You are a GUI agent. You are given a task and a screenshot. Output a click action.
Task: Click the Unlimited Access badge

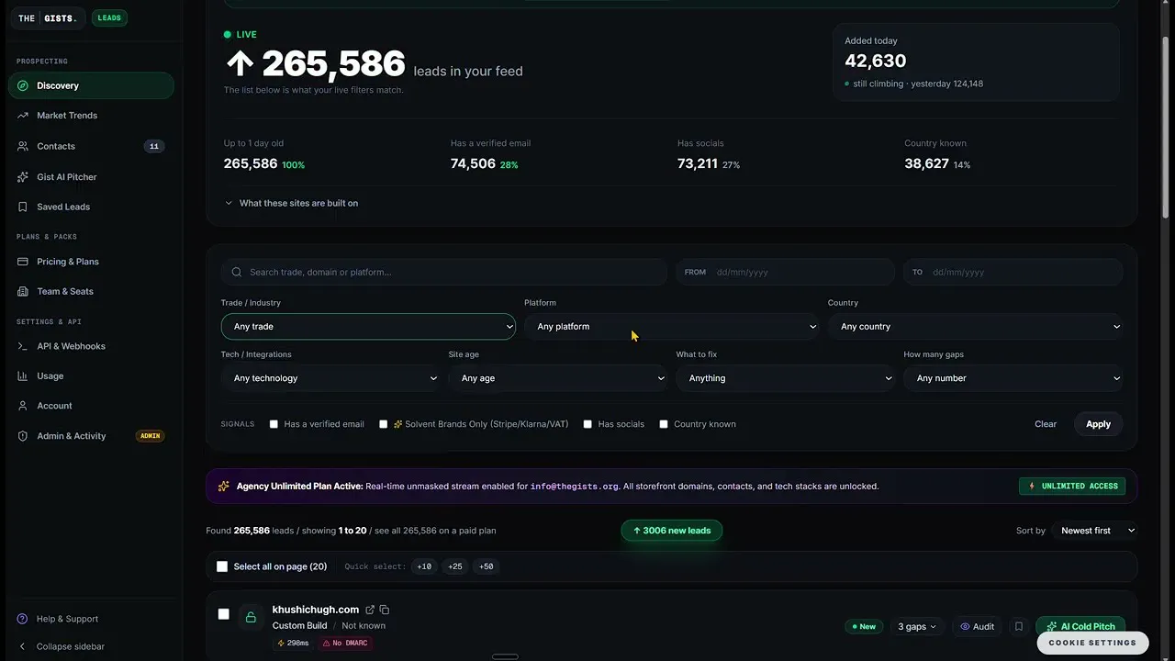click(x=1072, y=486)
